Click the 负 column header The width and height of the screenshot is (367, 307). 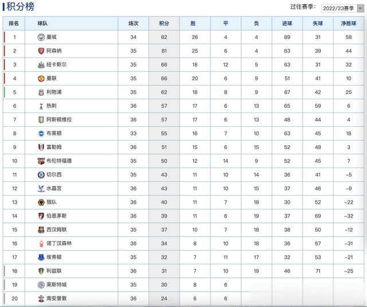tap(256, 24)
